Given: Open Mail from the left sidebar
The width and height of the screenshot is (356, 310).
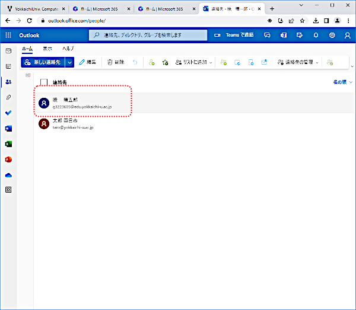Looking at the screenshot, I should pyautogui.click(x=8, y=51).
